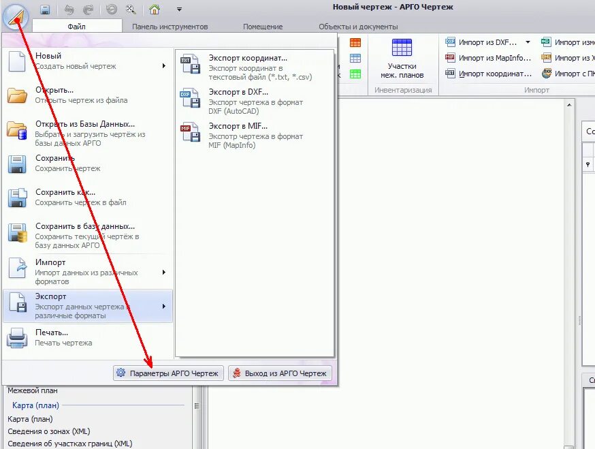Expand the Экспорт submenu arrow
Viewport: 595px width, 449px height.
(x=164, y=306)
